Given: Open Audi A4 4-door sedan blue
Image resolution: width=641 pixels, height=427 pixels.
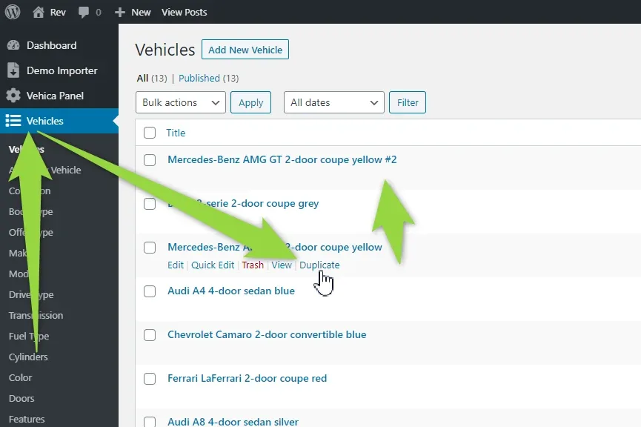Looking at the screenshot, I should pos(231,291).
